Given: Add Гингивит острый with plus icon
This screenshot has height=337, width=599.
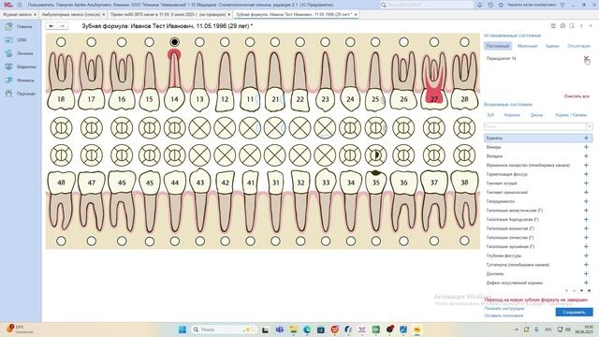Looking at the screenshot, I should [x=586, y=183].
